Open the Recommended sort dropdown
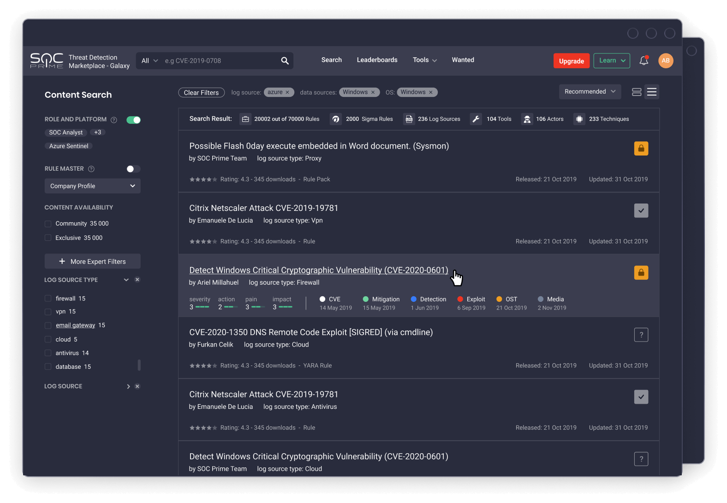This screenshot has width=727, height=503. click(x=590, y=91)
